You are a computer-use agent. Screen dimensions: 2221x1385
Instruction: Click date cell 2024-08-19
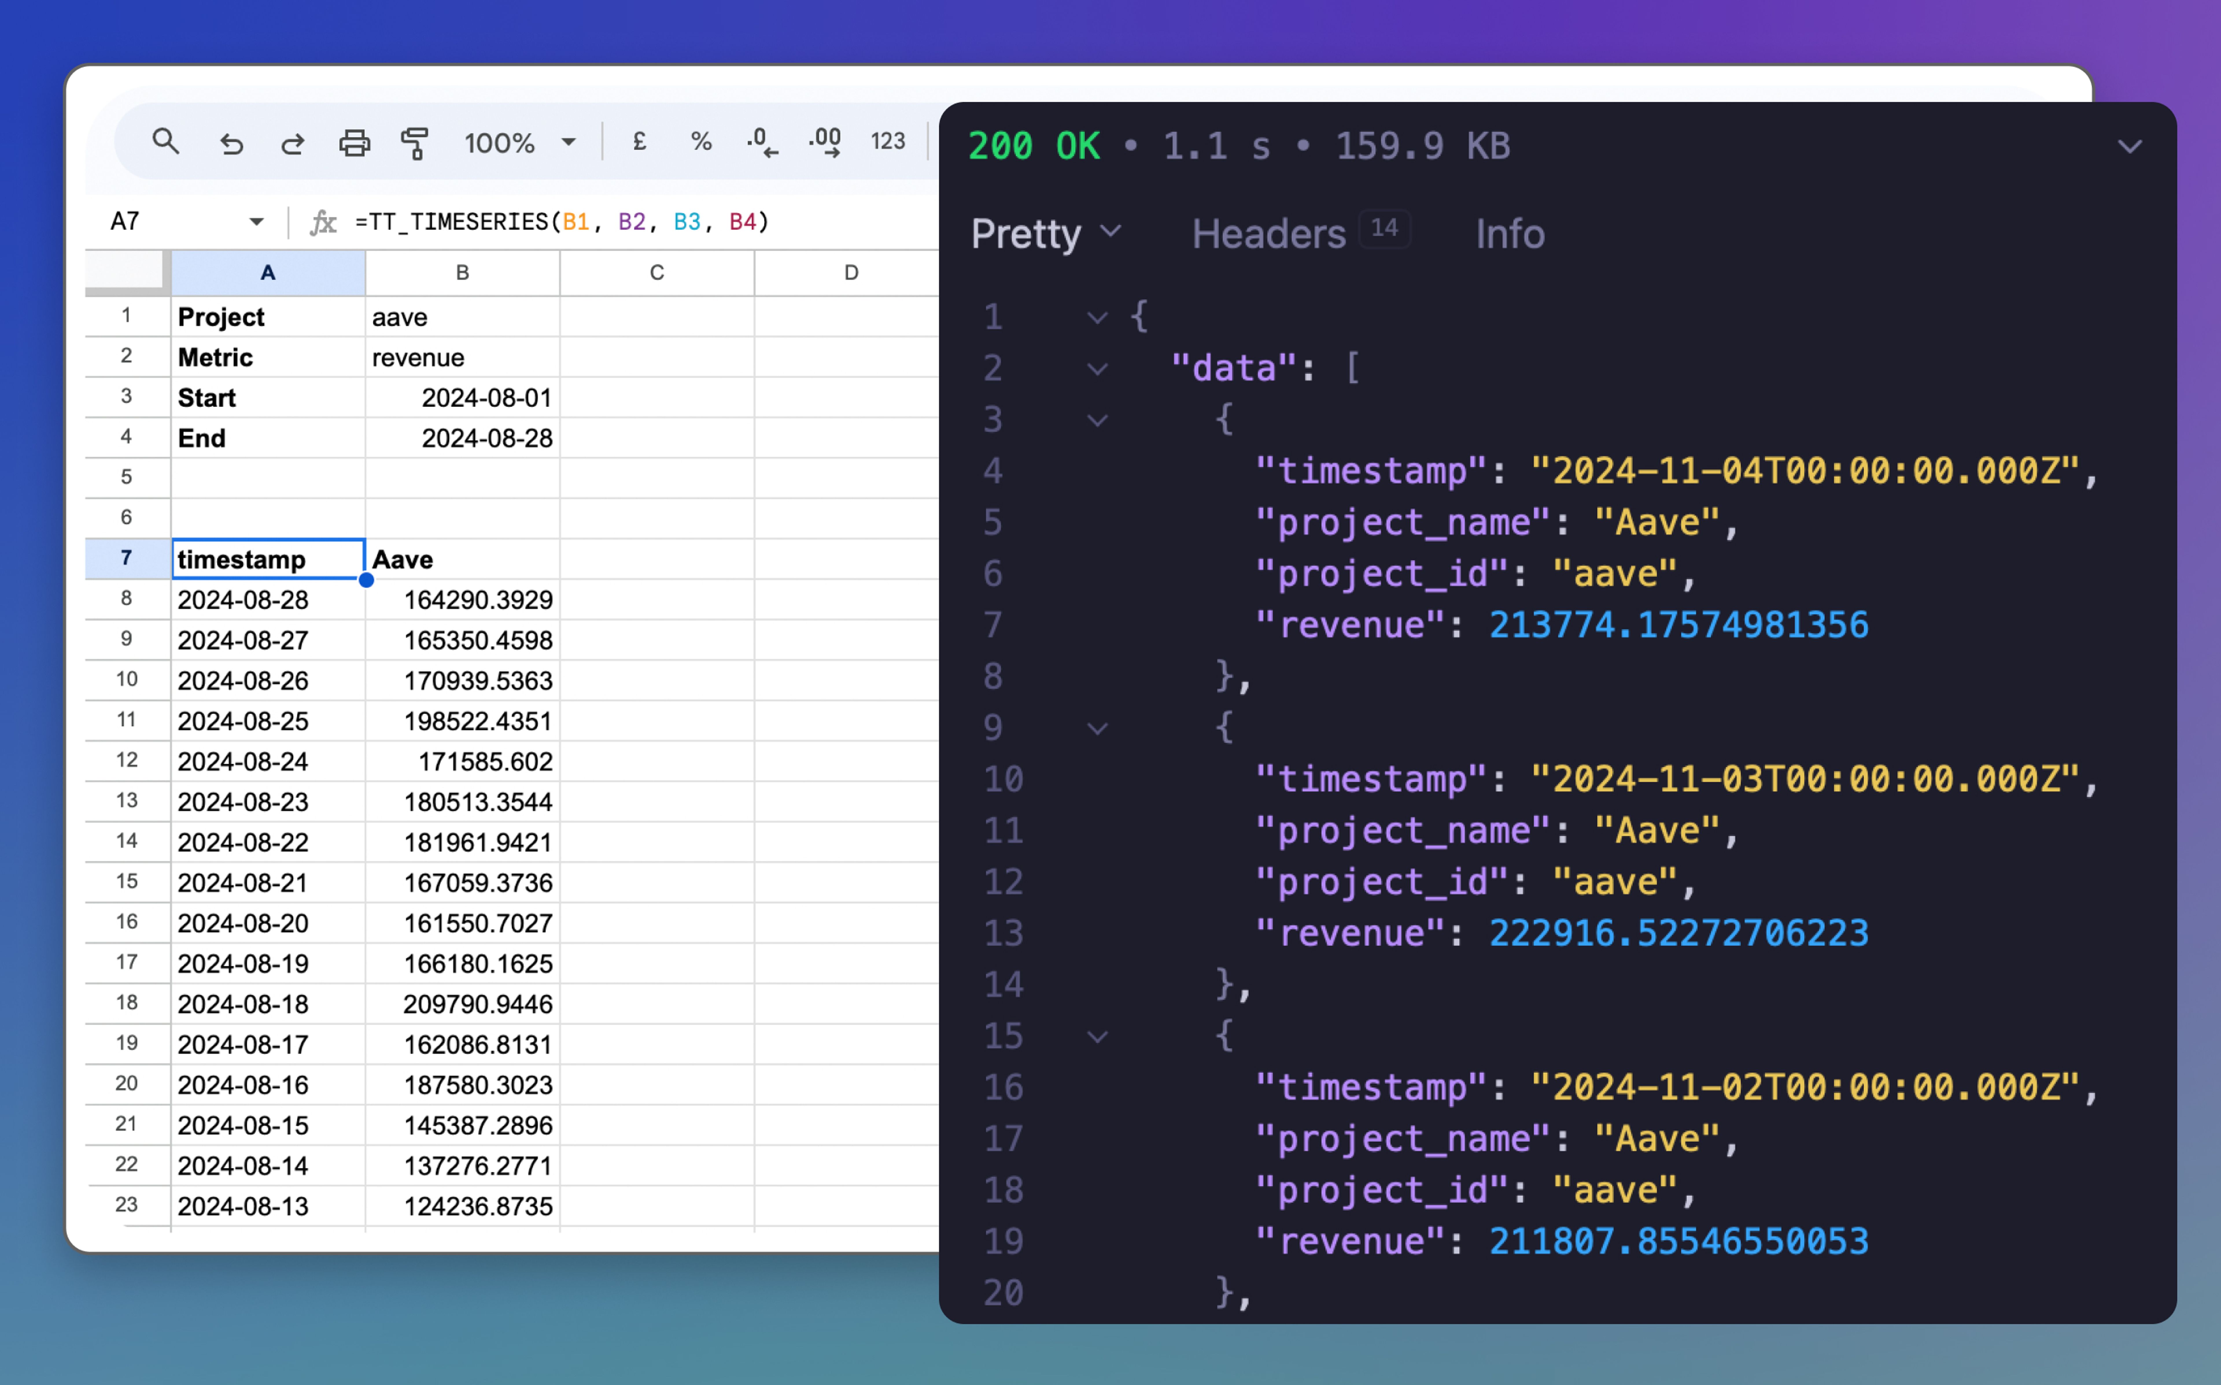[268, 964]
